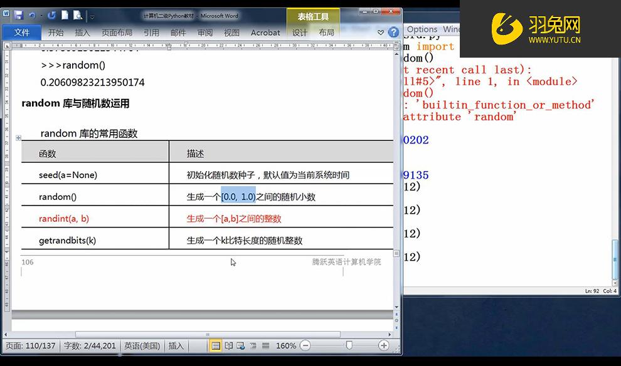The height and width of the screenshot is (366, 621).
Task: Switch to Draft view icon
Action: click(x=264, y=345)
